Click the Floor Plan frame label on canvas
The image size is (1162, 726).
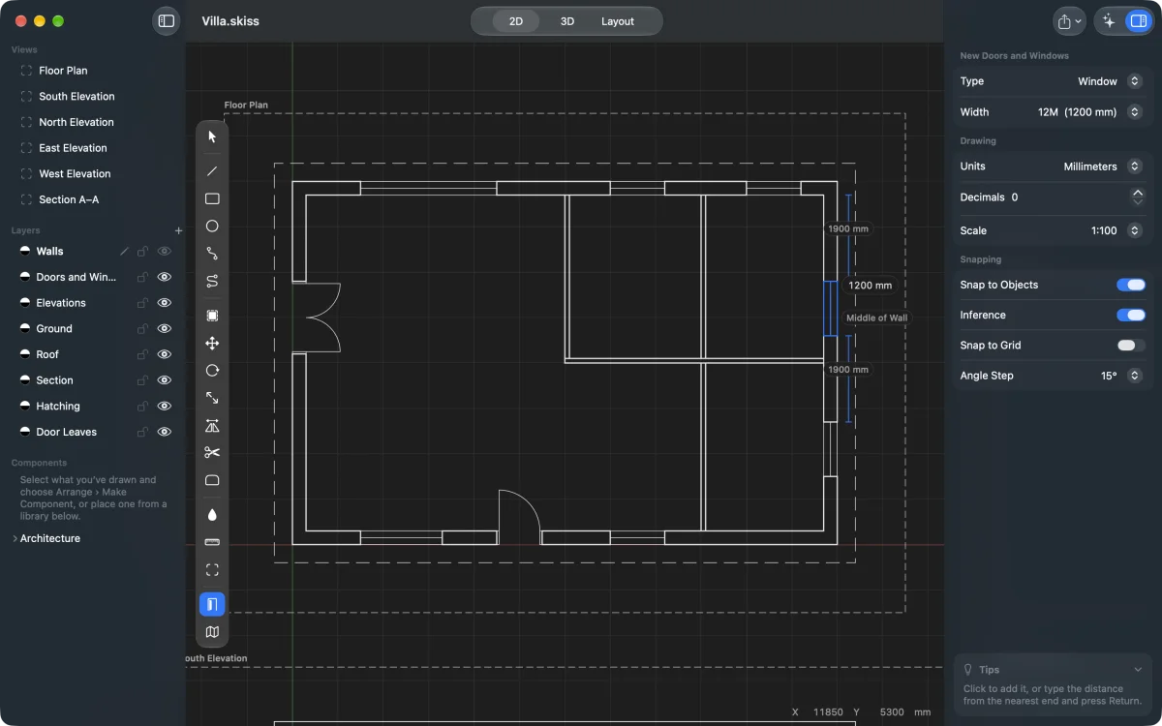(x=246, y=106)
